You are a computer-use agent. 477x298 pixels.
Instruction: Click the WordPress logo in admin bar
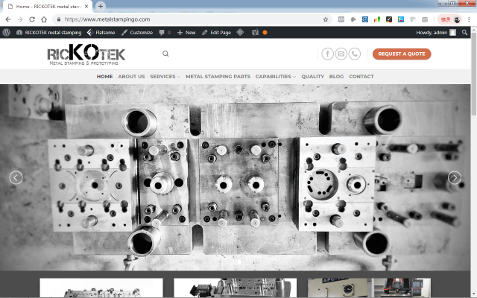coord(7,33)
